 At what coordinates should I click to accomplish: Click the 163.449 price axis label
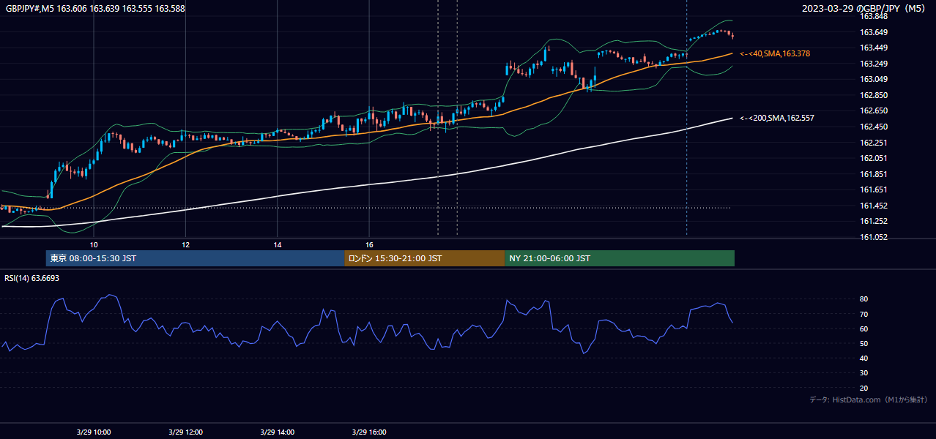tap(874, 48)
